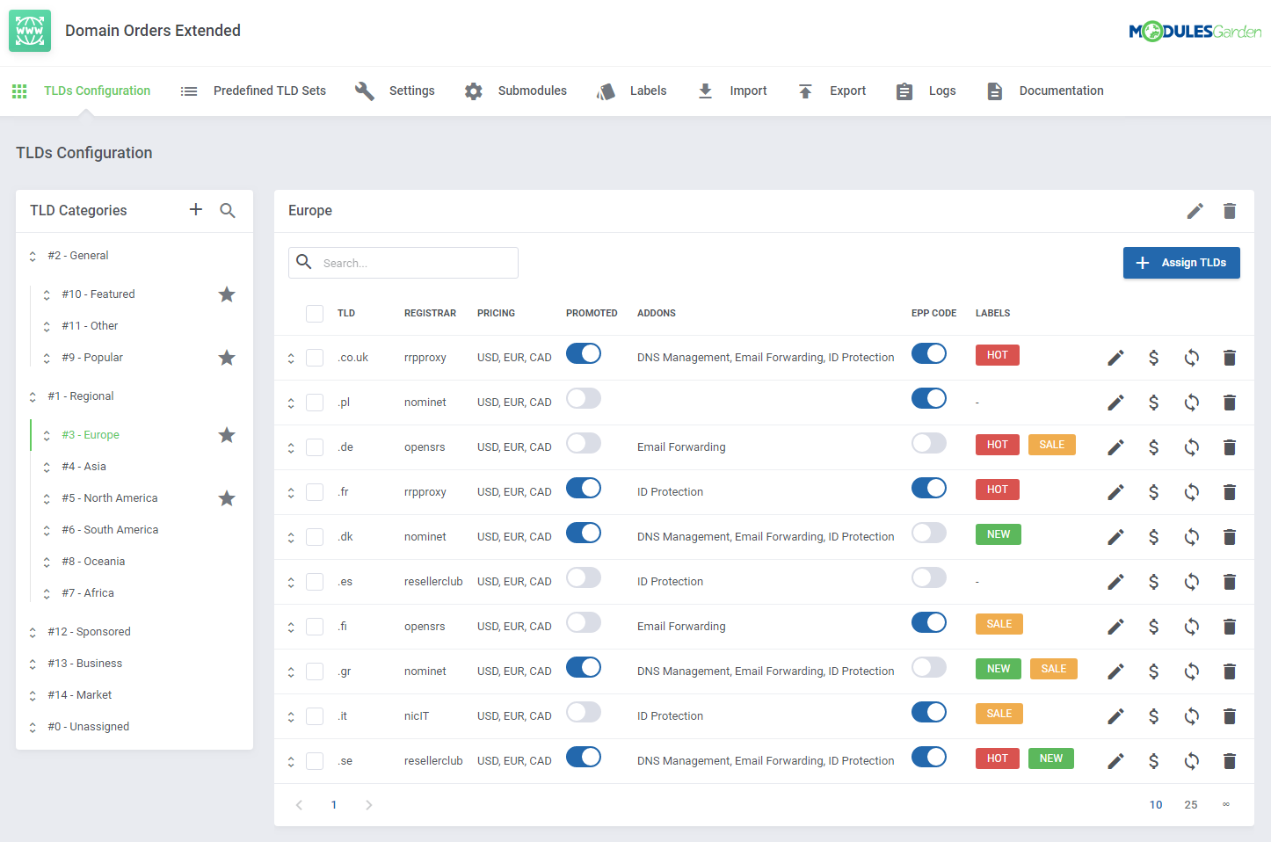The width and height of the screenshot is (1271, 842).
Task: Switch to the Submodules tab
Action: tap(516, 91)
